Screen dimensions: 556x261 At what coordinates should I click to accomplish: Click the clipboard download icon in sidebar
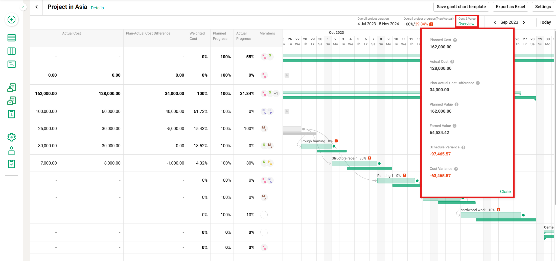click(11, 114)
